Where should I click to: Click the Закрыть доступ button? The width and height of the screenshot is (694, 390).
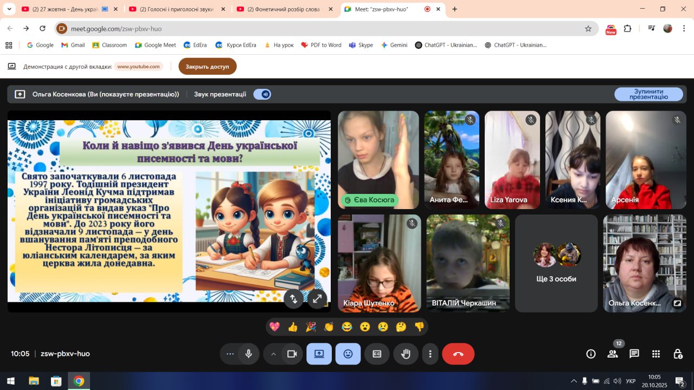point(207,67)
